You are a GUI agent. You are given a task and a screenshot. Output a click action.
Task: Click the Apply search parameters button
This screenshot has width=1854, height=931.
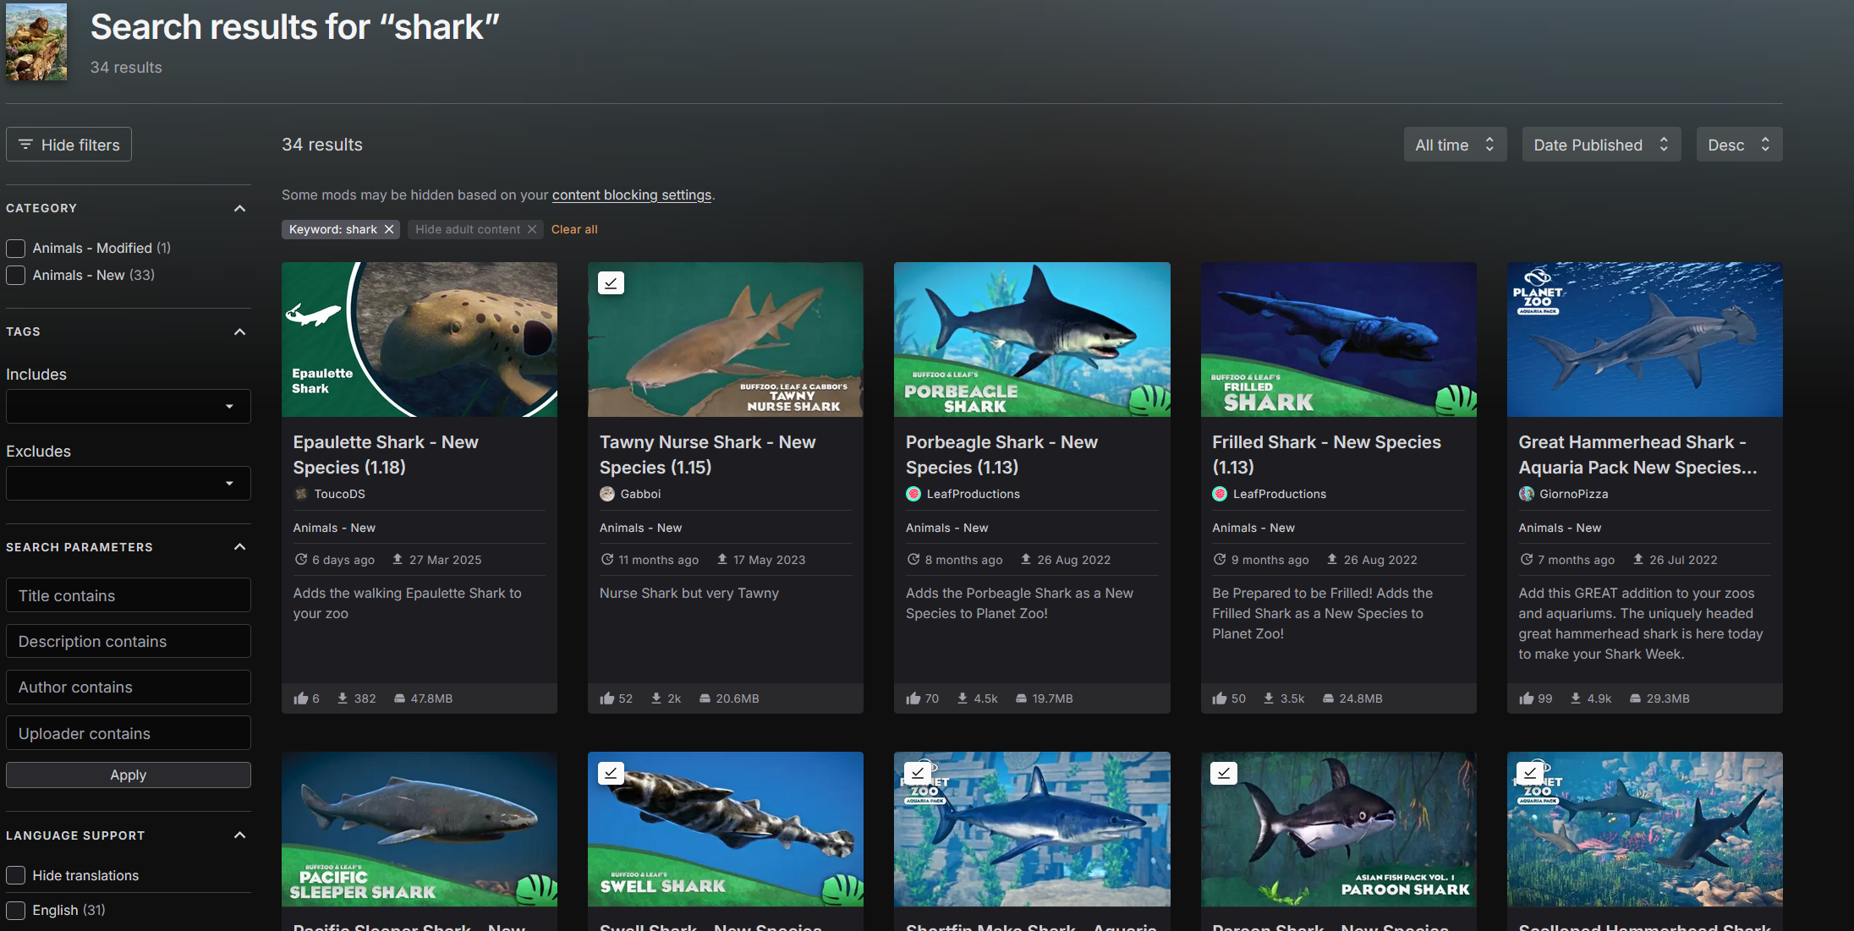coord(129,775)
